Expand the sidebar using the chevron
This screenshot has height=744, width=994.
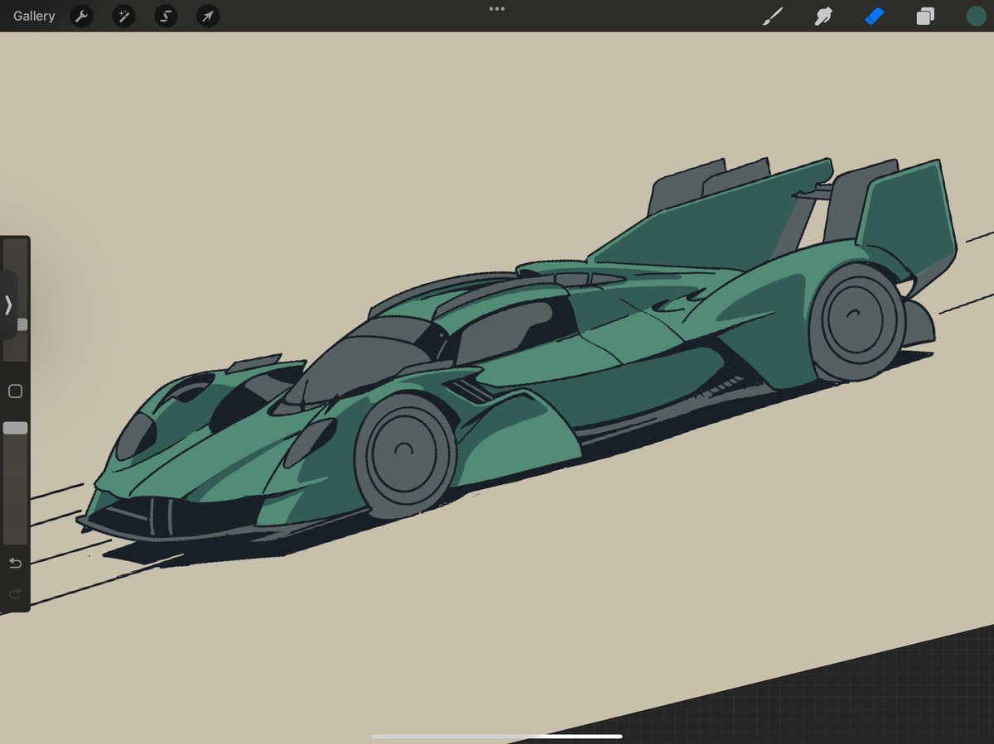(9, 305)
